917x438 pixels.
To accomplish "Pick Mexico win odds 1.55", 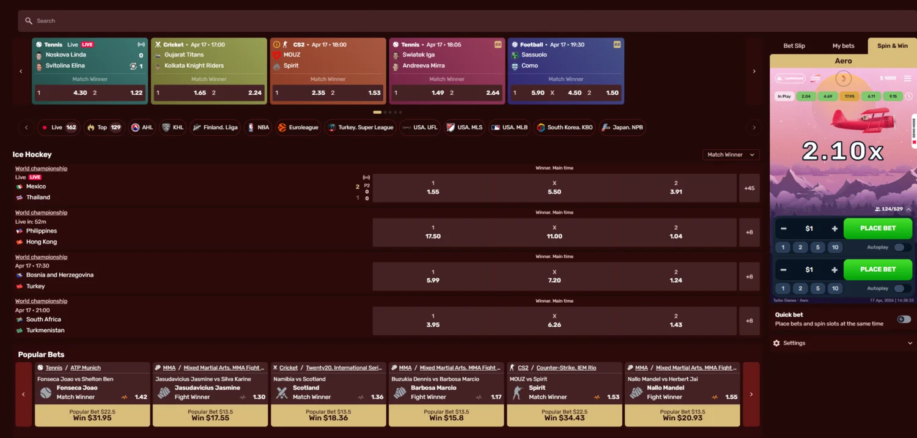I will coord(433,188).
